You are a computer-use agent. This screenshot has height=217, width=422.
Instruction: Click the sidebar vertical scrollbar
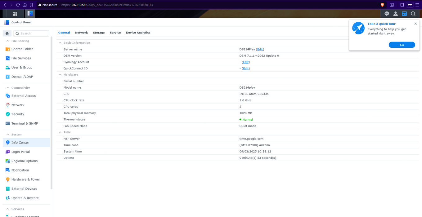pyautogui.click(x=51, y=113)
